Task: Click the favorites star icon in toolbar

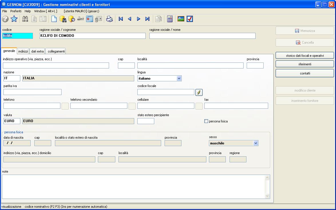Action: pyautogui.click(x=14, y=19)
